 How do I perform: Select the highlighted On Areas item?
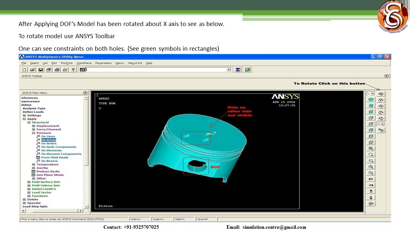pyautogui.click(x=49, y=140)
